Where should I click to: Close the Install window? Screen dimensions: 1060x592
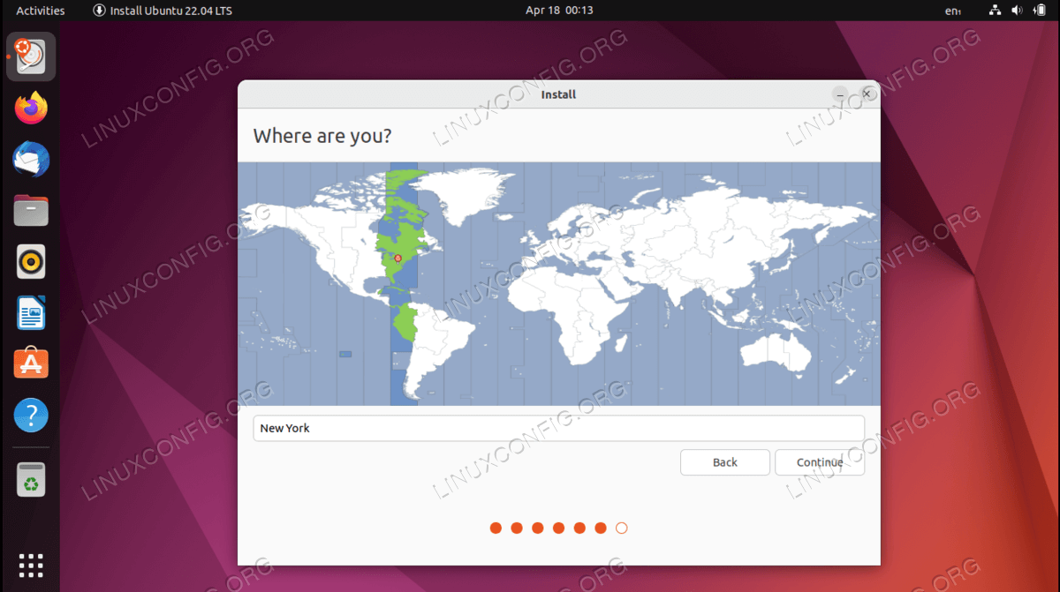867,94
